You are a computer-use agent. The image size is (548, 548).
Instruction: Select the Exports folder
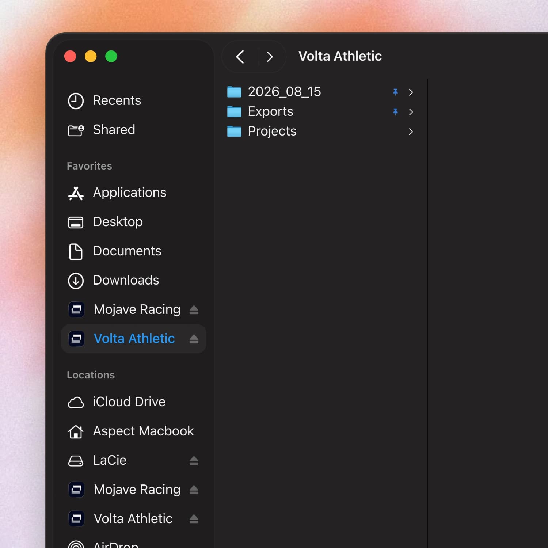(321, 111)
